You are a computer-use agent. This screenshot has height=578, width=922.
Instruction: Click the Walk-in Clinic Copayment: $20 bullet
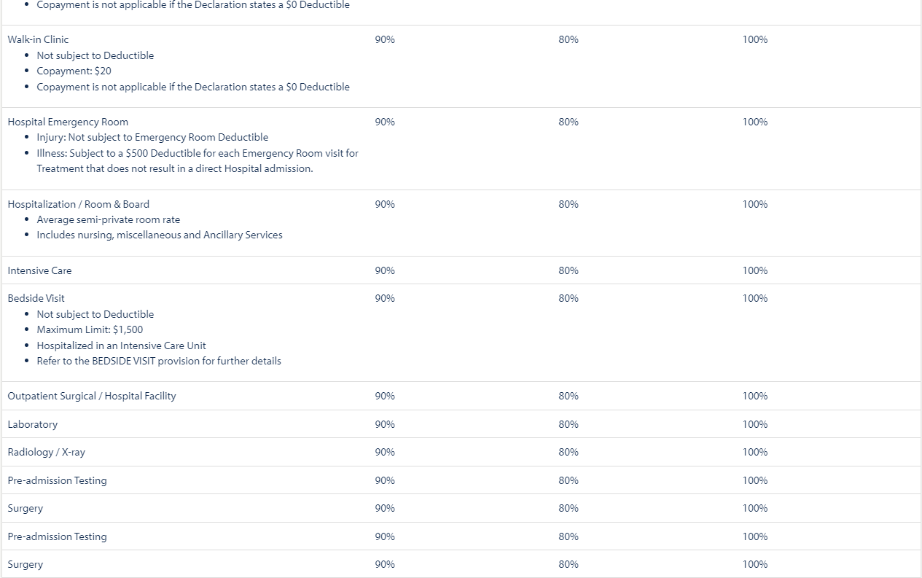click(74, 71)
